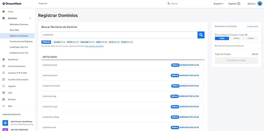Click the Cuenta & Facturación icon
This screenshot has height=131, width=264.
pyautogui.click(x=4, y=79)
